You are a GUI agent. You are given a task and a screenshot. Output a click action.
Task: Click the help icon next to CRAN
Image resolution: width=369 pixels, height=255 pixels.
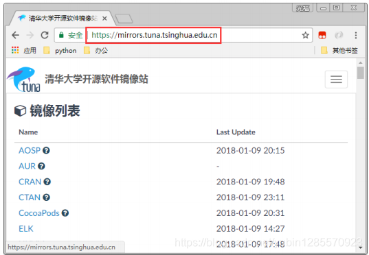tap(47, 182)
